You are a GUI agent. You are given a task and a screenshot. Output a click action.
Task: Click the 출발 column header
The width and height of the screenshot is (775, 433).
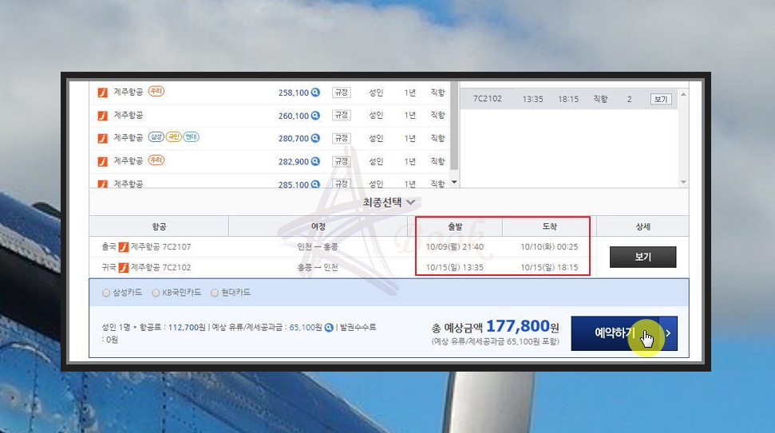(x=455, y=226)
